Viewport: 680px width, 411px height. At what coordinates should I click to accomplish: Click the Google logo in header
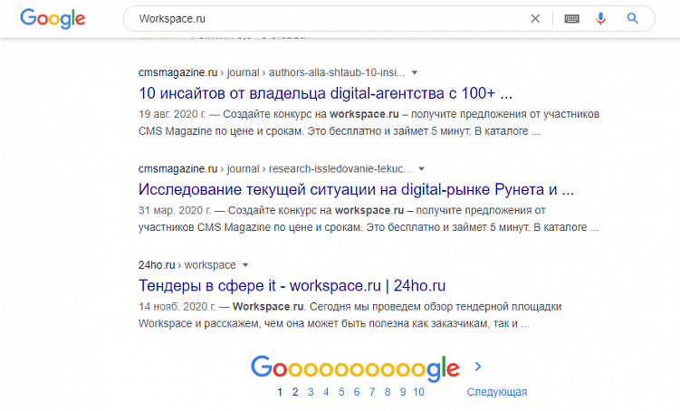(x=53, y=19)
